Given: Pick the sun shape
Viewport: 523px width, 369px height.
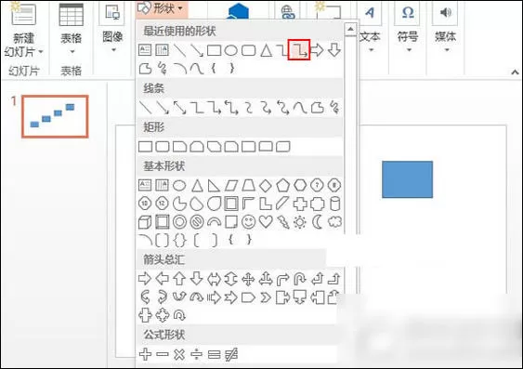Looking at the screenshot, I should pyautogui.click(x=300, y=222).
